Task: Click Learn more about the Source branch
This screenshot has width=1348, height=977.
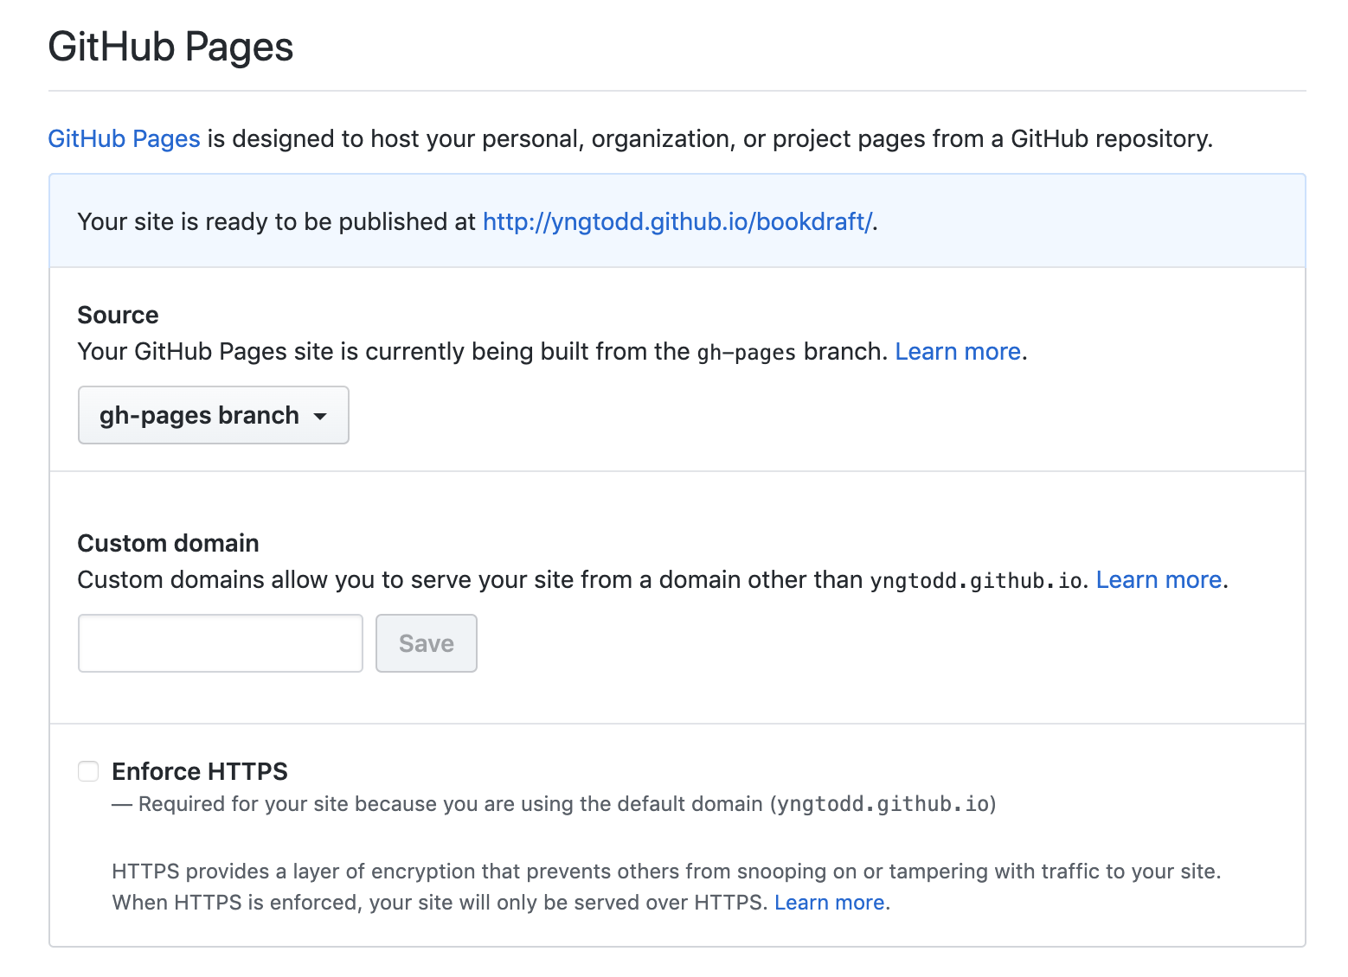Action: click(x=957, y=351)
